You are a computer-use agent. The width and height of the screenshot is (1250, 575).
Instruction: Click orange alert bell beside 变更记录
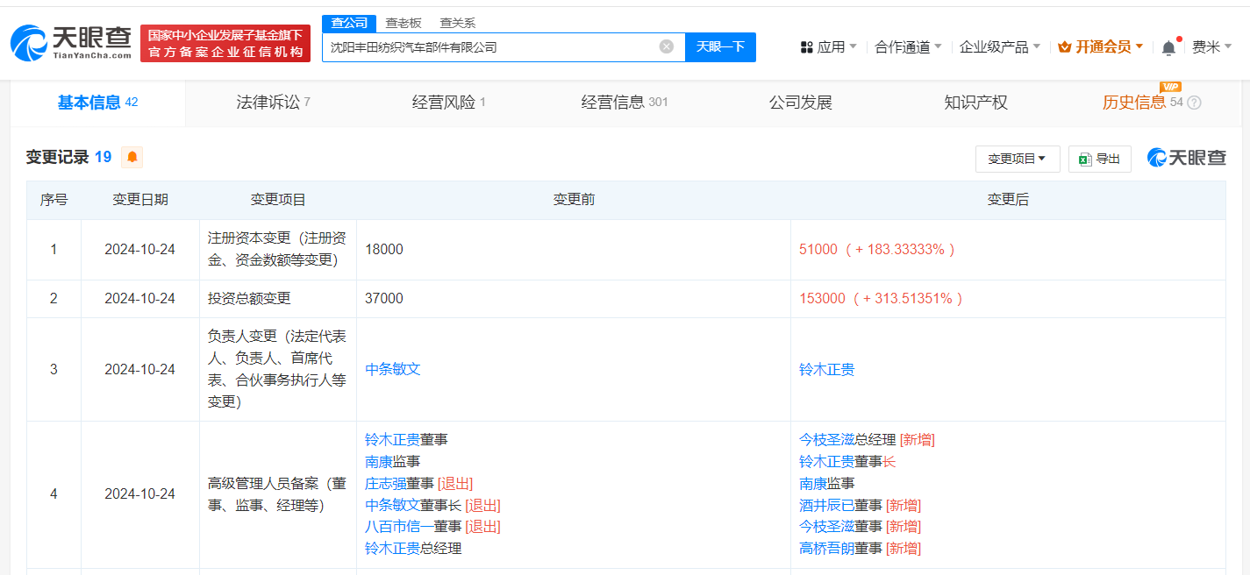pos(132,157)
